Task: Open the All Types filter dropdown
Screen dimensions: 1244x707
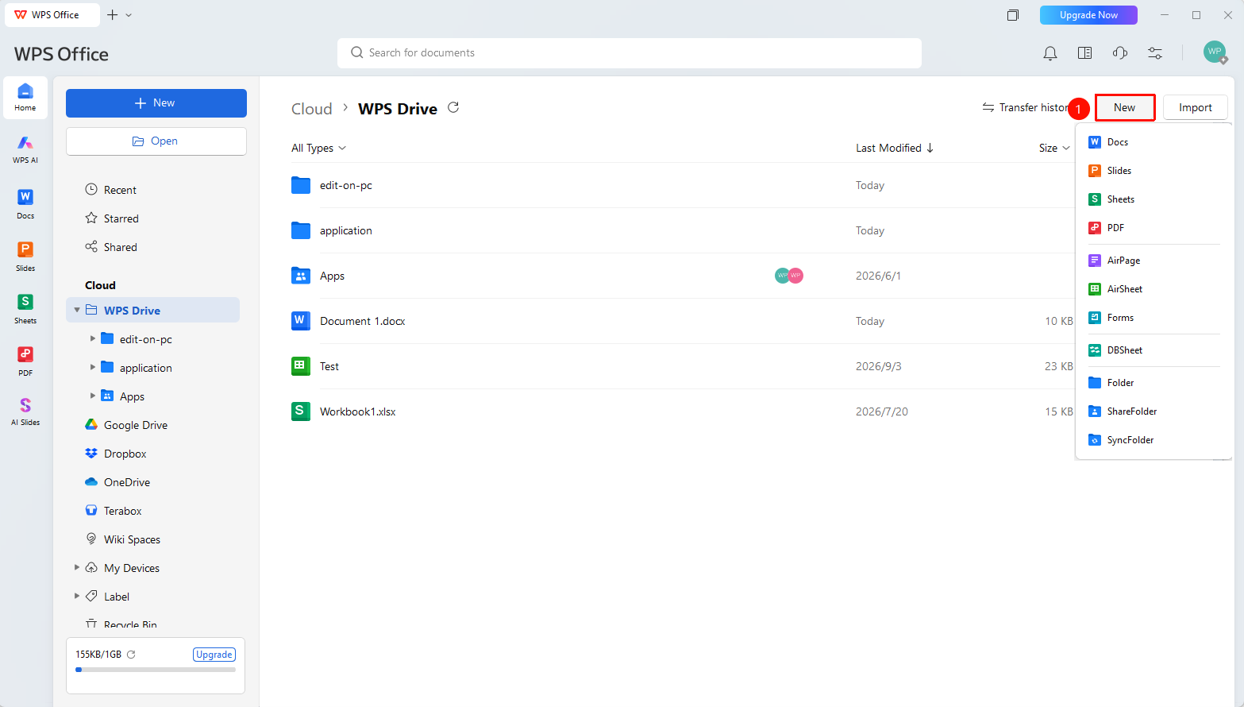Action: tap(318, 148)
